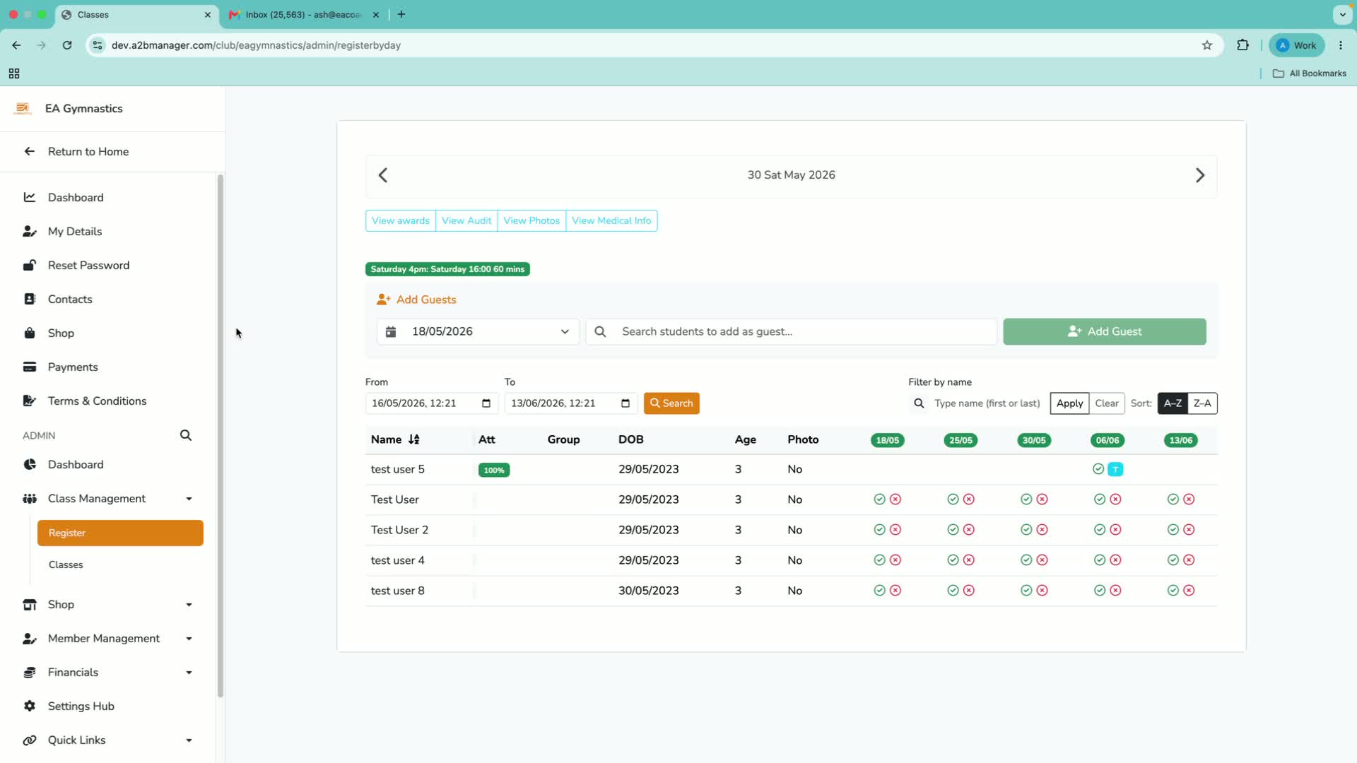Click the Name column sort icon
Viewport: 1357px width, 763px height.
(x=414, y=439)
